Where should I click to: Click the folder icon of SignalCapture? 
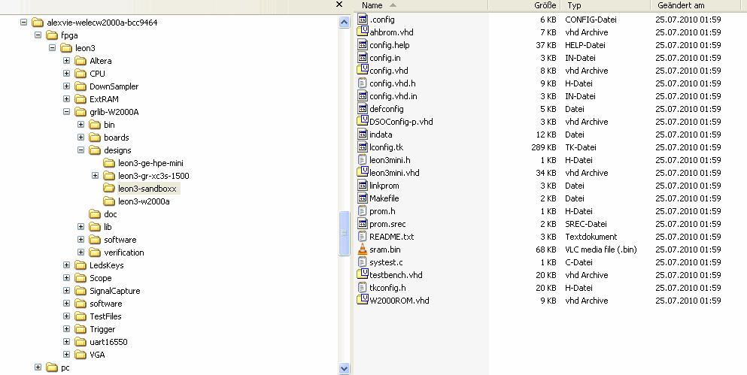pyautogui.click(x=80, y=291)
